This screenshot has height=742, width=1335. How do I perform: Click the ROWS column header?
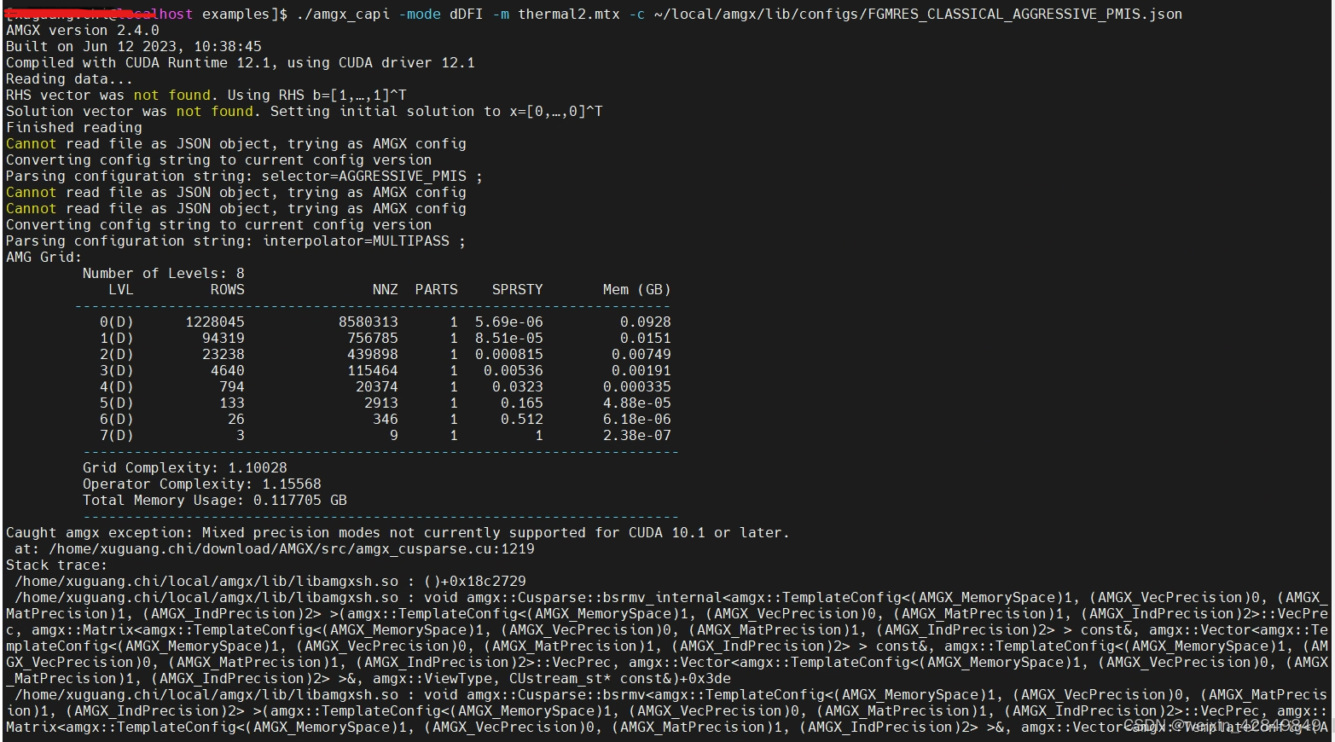coord(228,290)
